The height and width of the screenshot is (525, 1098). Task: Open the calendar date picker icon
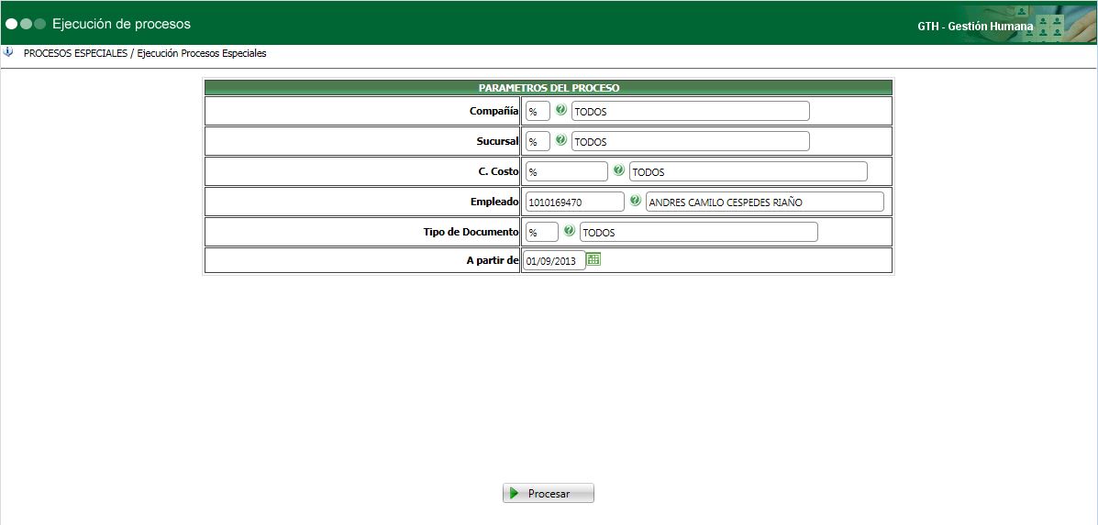[x=593, y=259]
